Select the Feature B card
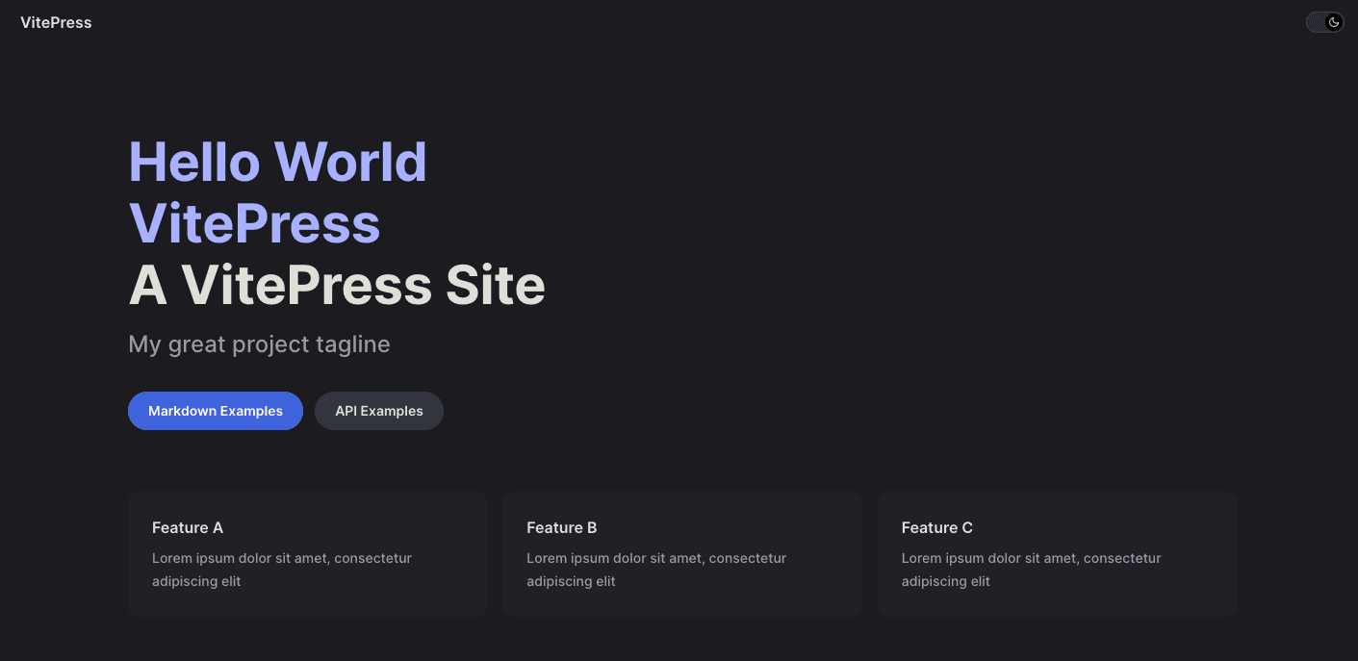This screenshot has height=661, width=1358. [681, 553]
